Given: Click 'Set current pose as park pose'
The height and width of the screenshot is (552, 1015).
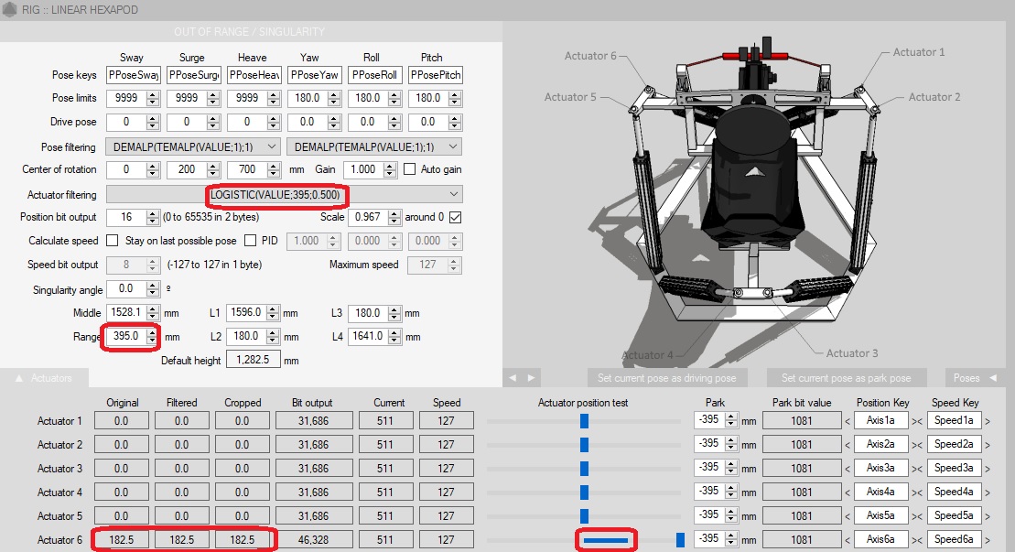Looking at the screenshot, I should pyautogui.click(x=846, y=378).
